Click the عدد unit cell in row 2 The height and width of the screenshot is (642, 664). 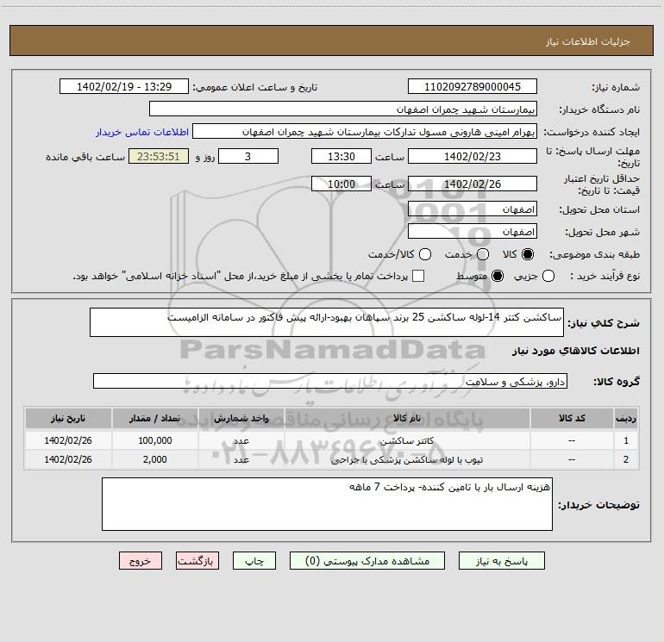(x=241, y=459)
